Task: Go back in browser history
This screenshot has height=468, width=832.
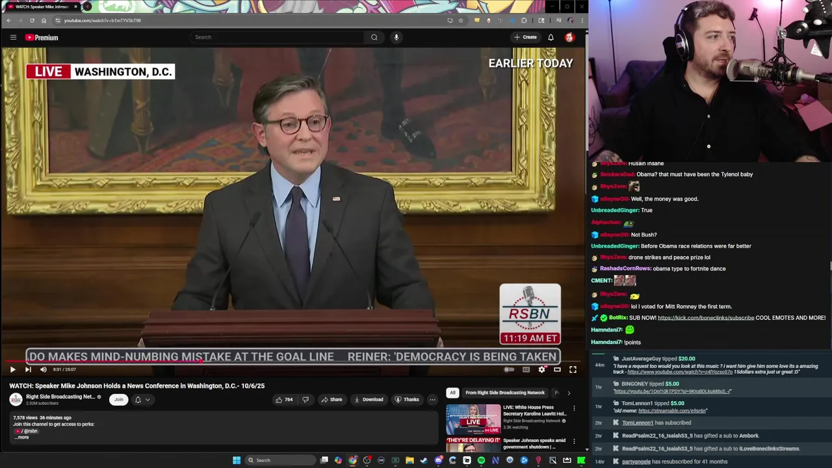Action: pyautogui.click(x=8, y=20)
